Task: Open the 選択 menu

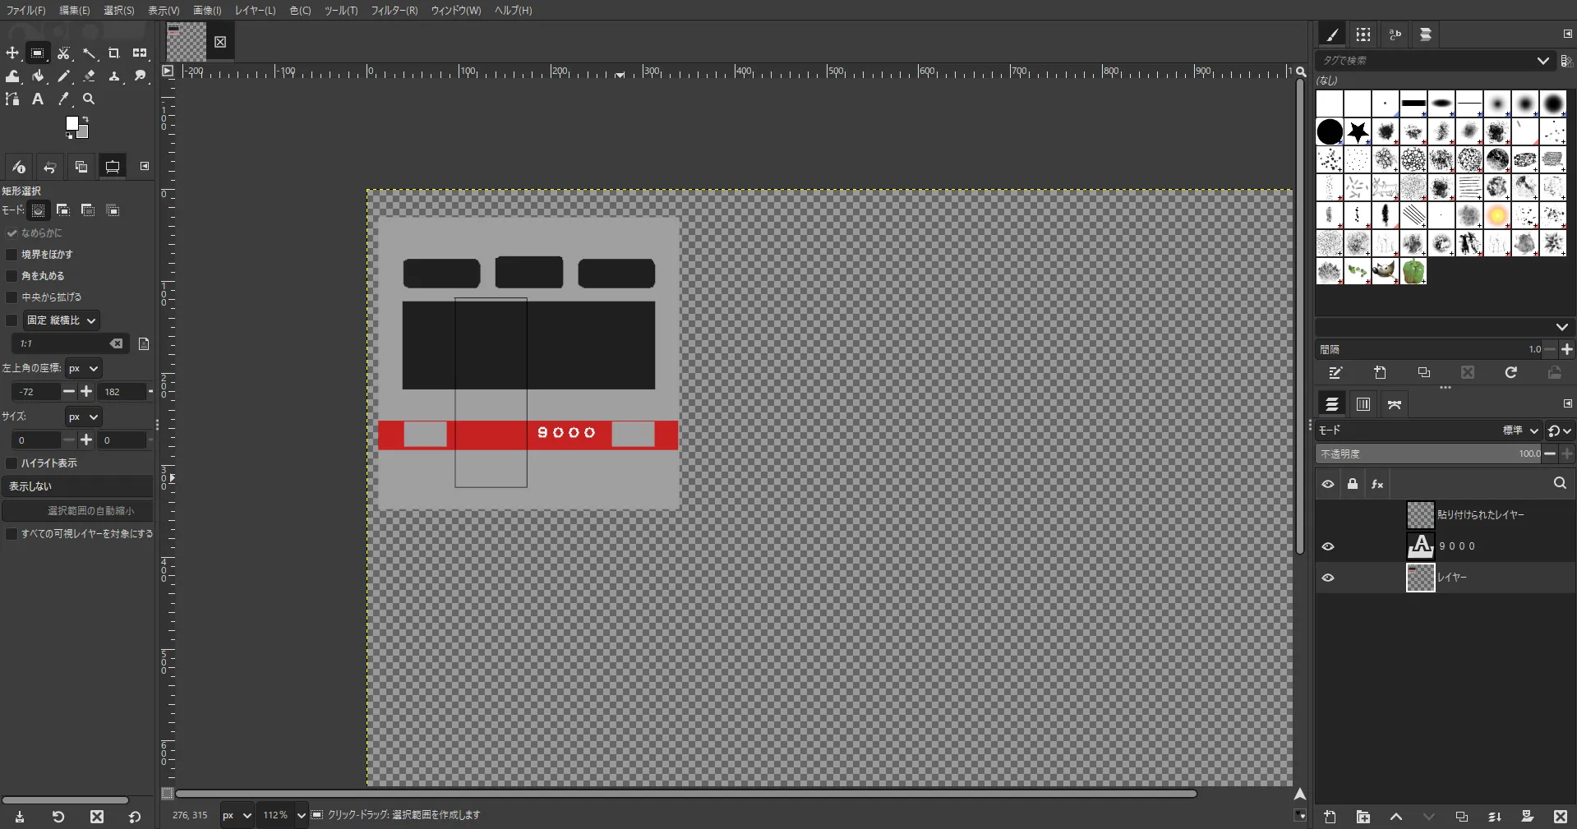Action: [118, 11]
